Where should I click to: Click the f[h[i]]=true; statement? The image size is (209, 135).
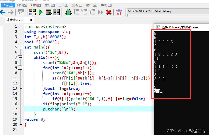click(76, 83)
